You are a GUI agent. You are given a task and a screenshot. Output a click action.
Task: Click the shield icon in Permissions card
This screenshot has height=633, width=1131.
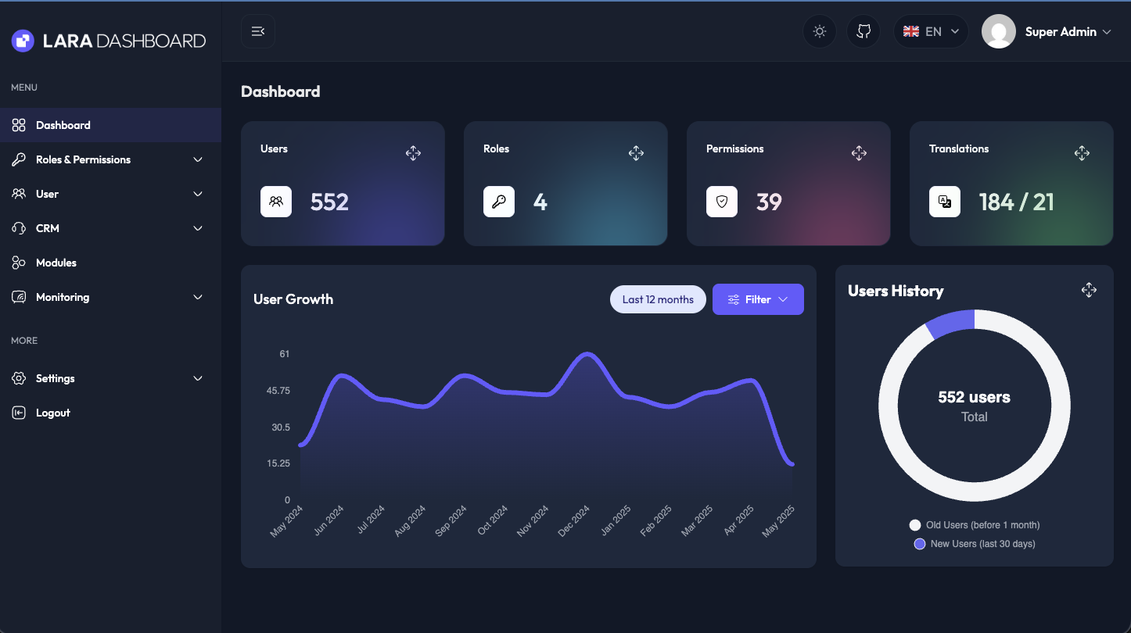tap(722, 202)
